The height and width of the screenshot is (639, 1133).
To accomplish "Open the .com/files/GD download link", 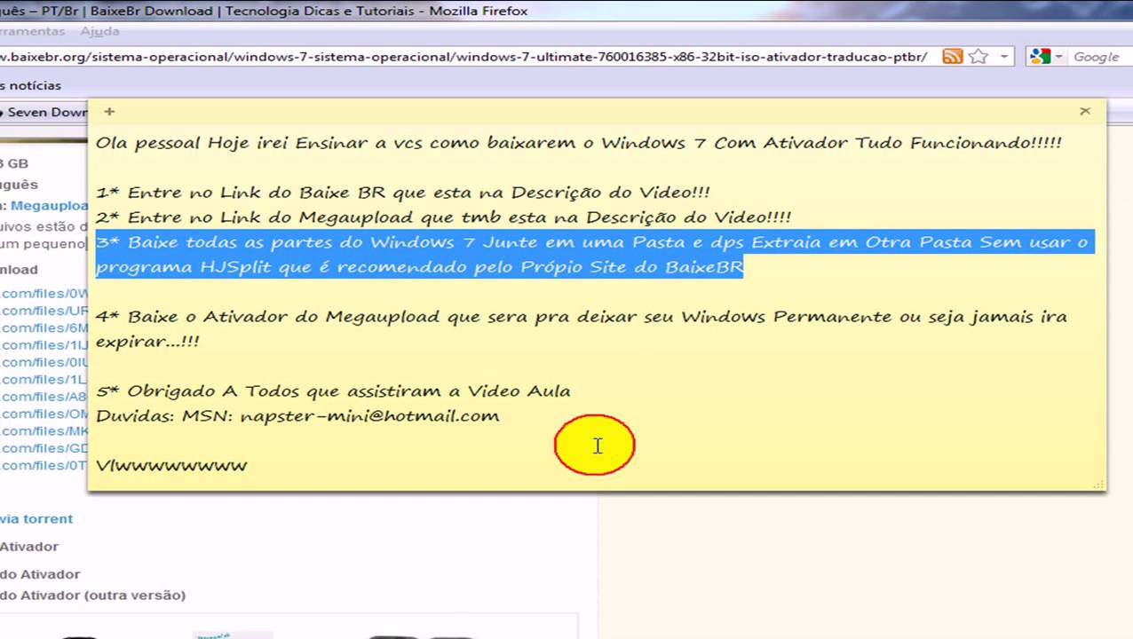I will [x=44, y=448].
